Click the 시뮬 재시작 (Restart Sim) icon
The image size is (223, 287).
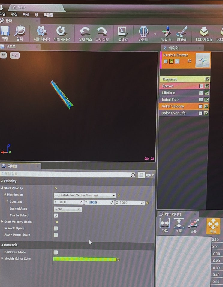pos(41,31)
